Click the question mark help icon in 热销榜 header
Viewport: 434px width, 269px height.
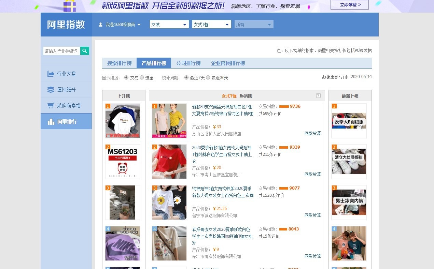click(x=318, y=96)
